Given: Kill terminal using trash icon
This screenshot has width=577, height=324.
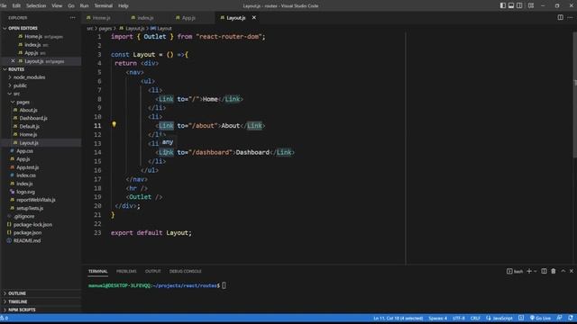Looking at the screenshot, I should [x=554, y=271].
